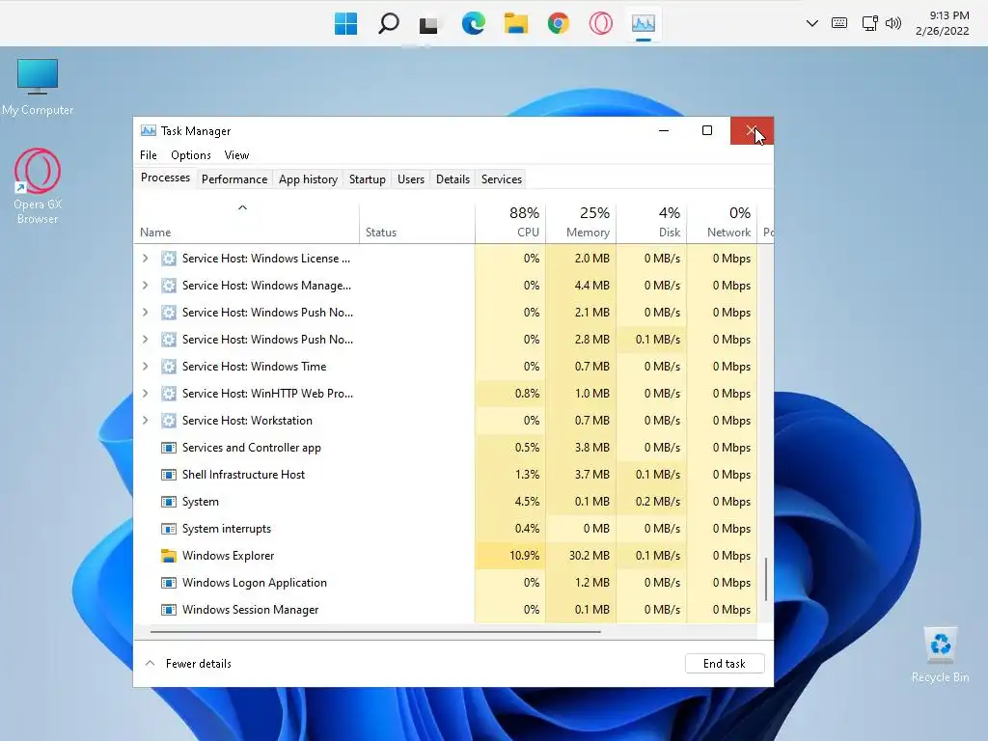
Task: Open the taskbar Search icon
Action: click(388, 24)
